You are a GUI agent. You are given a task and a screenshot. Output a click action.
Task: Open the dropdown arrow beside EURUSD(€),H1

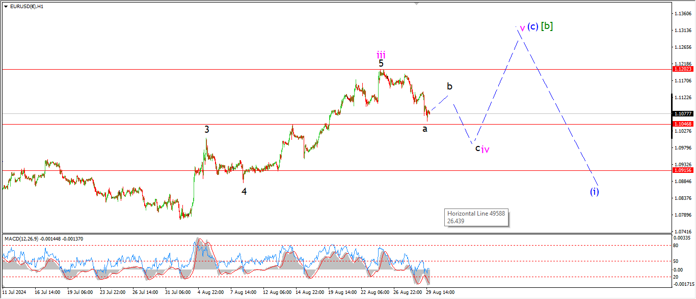coord(6,7)
